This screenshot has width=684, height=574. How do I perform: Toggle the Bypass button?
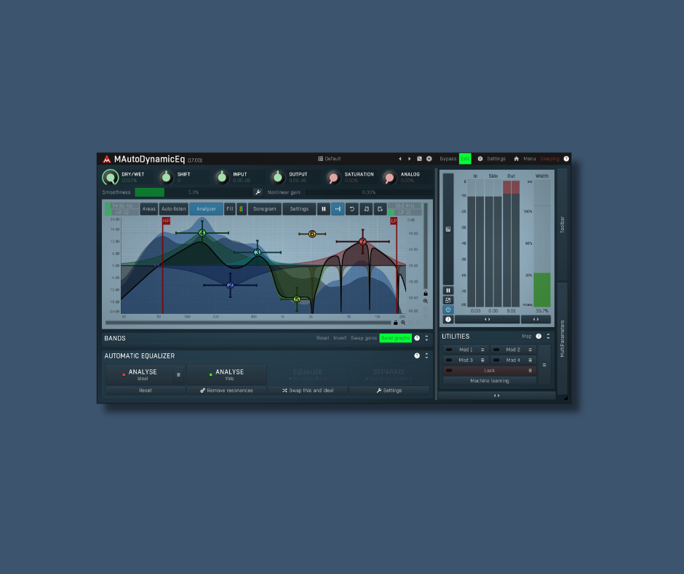pyautogui.click(x=448, y=159)
